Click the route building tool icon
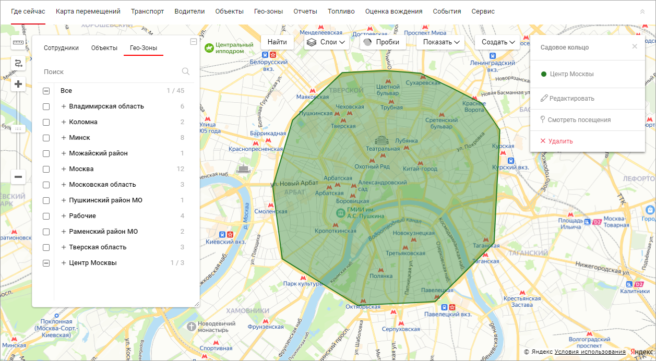This screenshot has width=656, height=361. click(18, 63)
